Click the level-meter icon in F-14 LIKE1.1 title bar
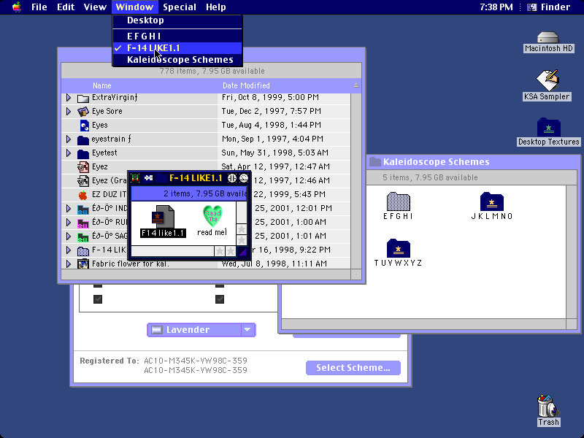584x438 pixels. tap(135, 178)
